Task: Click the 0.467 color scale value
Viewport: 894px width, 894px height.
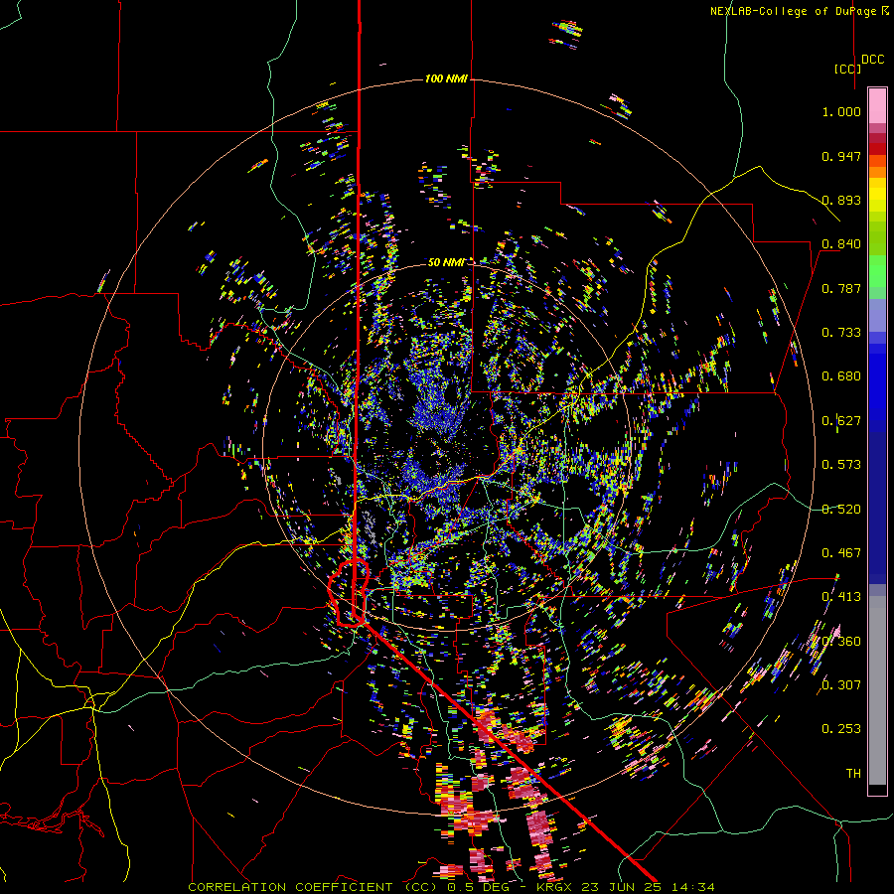Action: coord(841,553)
